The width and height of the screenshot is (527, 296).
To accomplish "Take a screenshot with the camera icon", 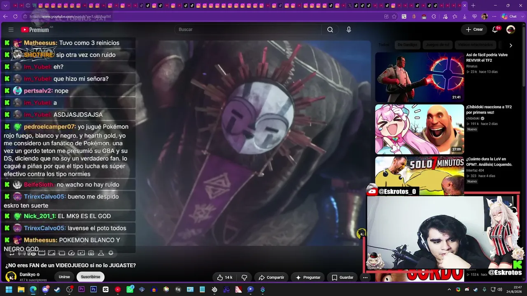I will [91, 253].
